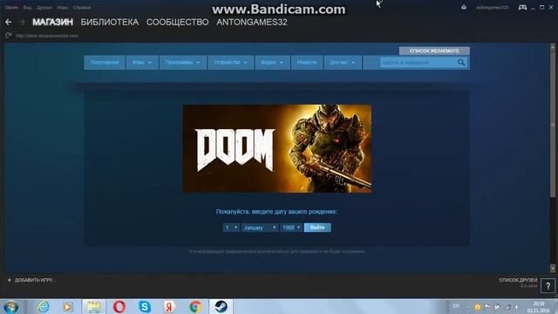The height and width of the screenshot is (314, 558).
Task: Expand the Для вас store menu
Action: (343, 62)
